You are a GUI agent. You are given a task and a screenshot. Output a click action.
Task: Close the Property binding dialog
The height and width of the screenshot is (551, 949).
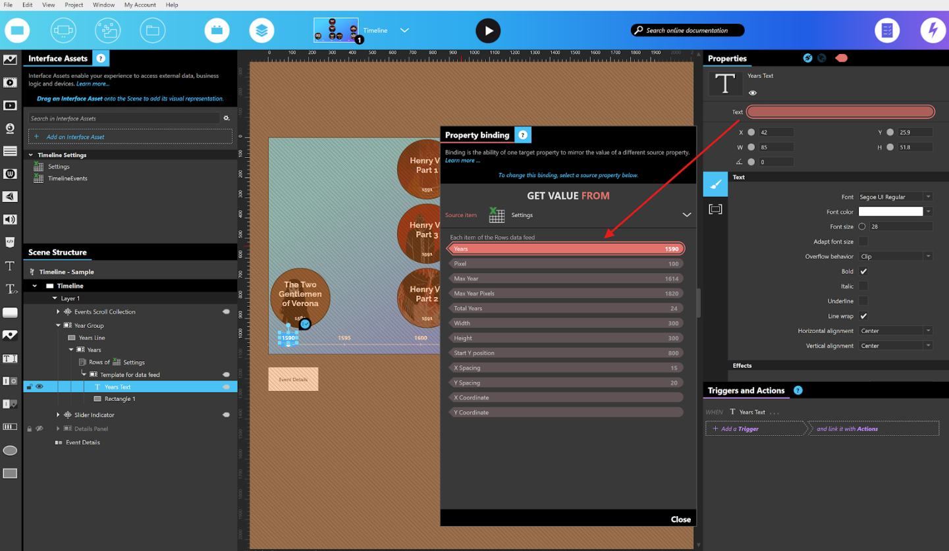coord(680,519)
